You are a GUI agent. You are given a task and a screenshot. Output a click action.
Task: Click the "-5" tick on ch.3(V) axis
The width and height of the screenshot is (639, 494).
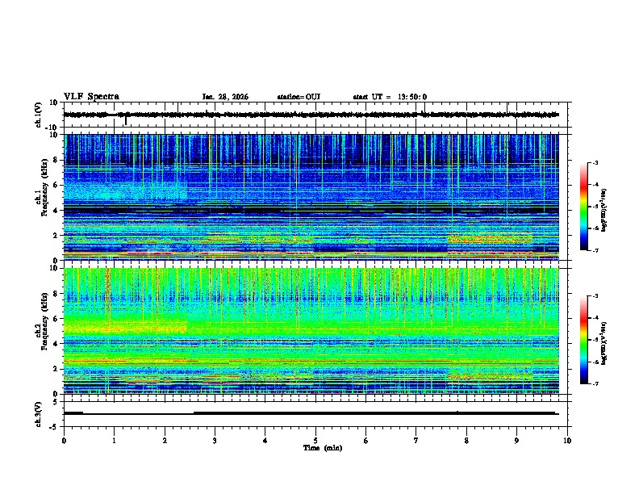pyautogui.click(x=55, y=427)
